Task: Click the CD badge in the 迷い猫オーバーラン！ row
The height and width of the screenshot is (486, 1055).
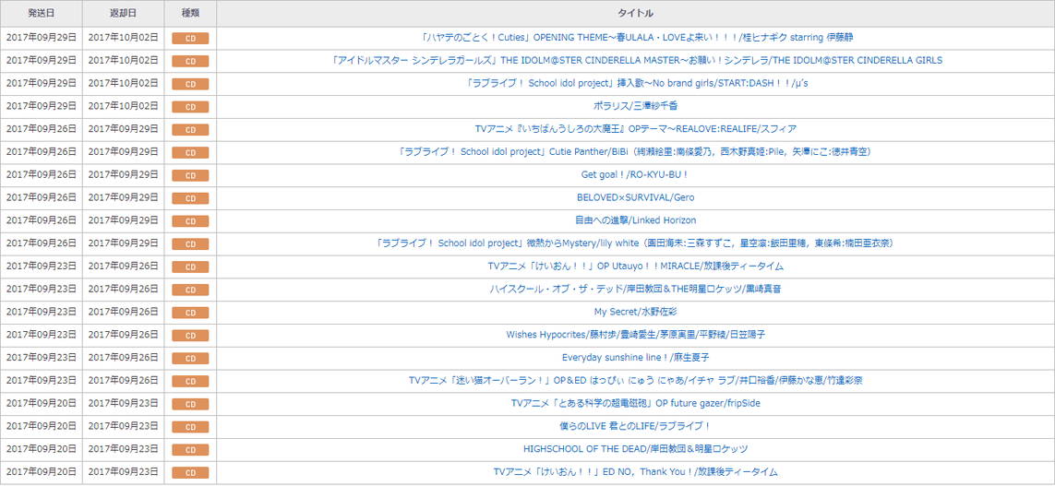Action: click(190, 381)
